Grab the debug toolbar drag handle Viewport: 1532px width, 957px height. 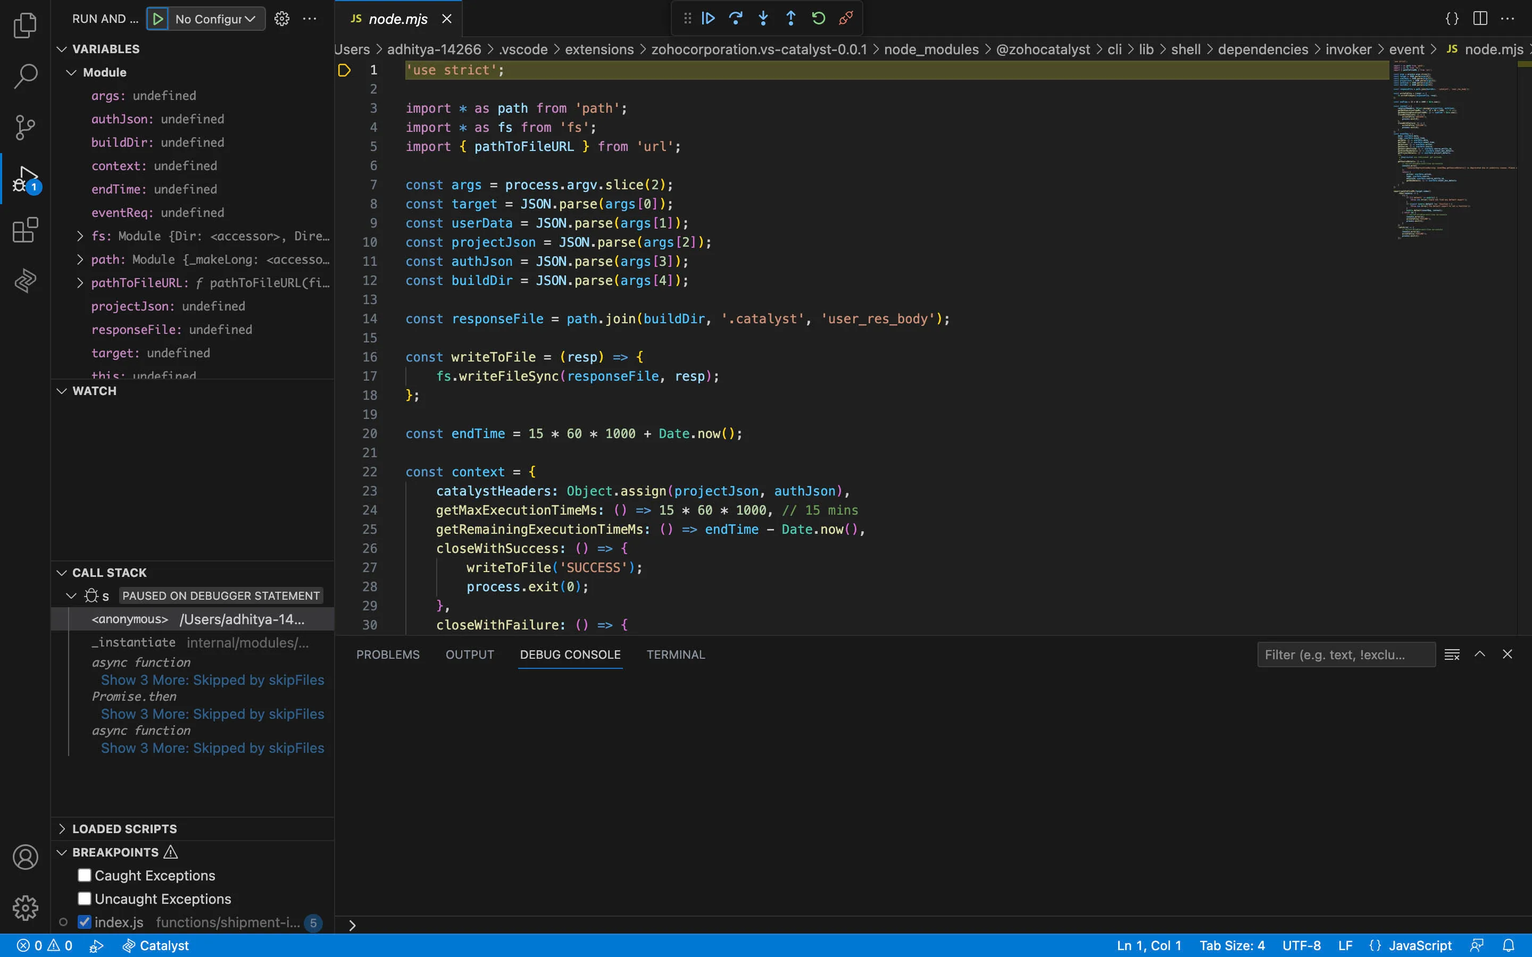tap(687, 19)
